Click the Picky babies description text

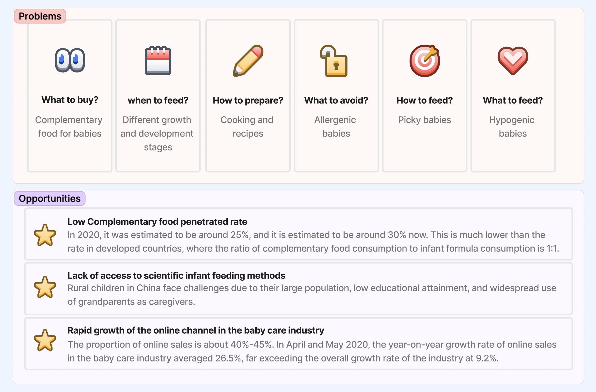[424, 120]
